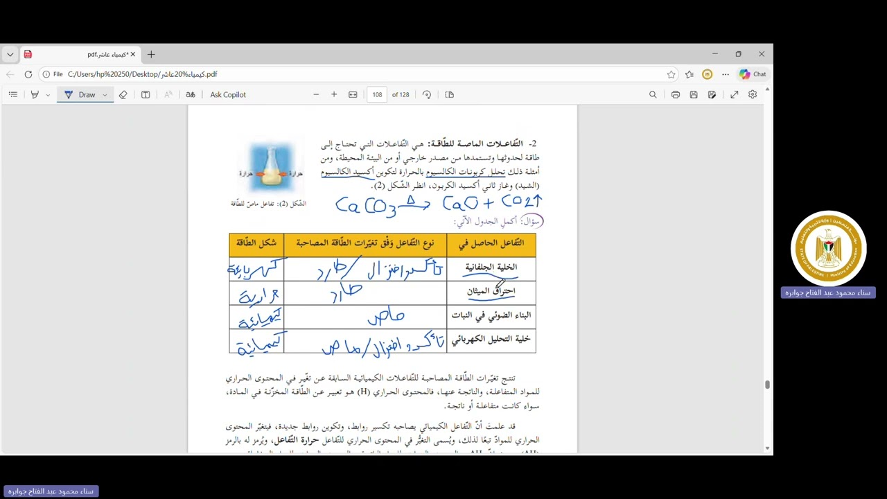887x499 pixels.
Task: Zoom out with the minus button
Action: 316,95
